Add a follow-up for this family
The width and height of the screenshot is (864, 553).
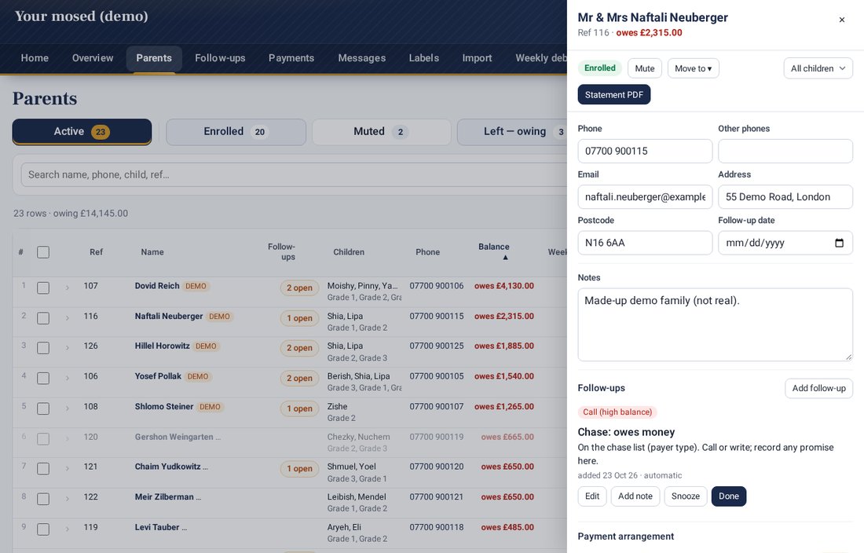click(x=818, y=388)
